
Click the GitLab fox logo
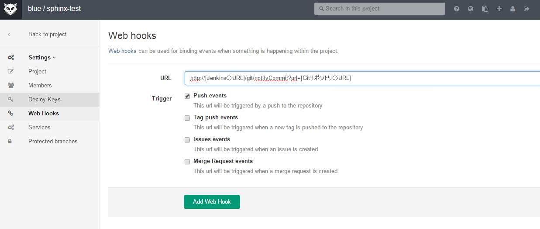pos(10,9)
